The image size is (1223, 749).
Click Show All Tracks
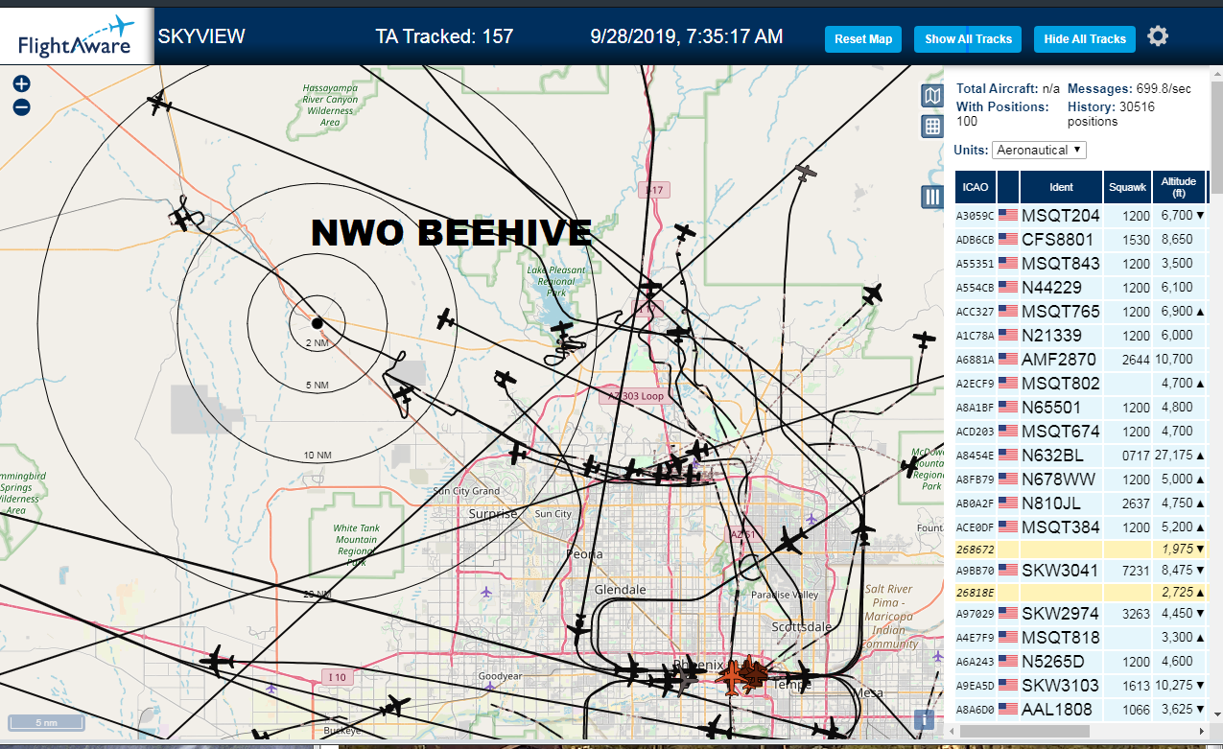click(x=968, y=39)
